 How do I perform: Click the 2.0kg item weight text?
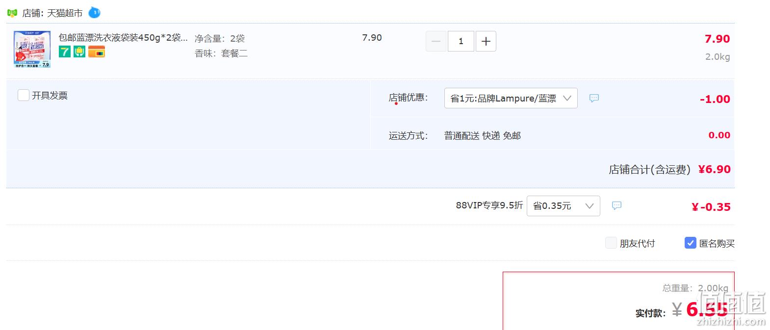(x=718, y=57)
